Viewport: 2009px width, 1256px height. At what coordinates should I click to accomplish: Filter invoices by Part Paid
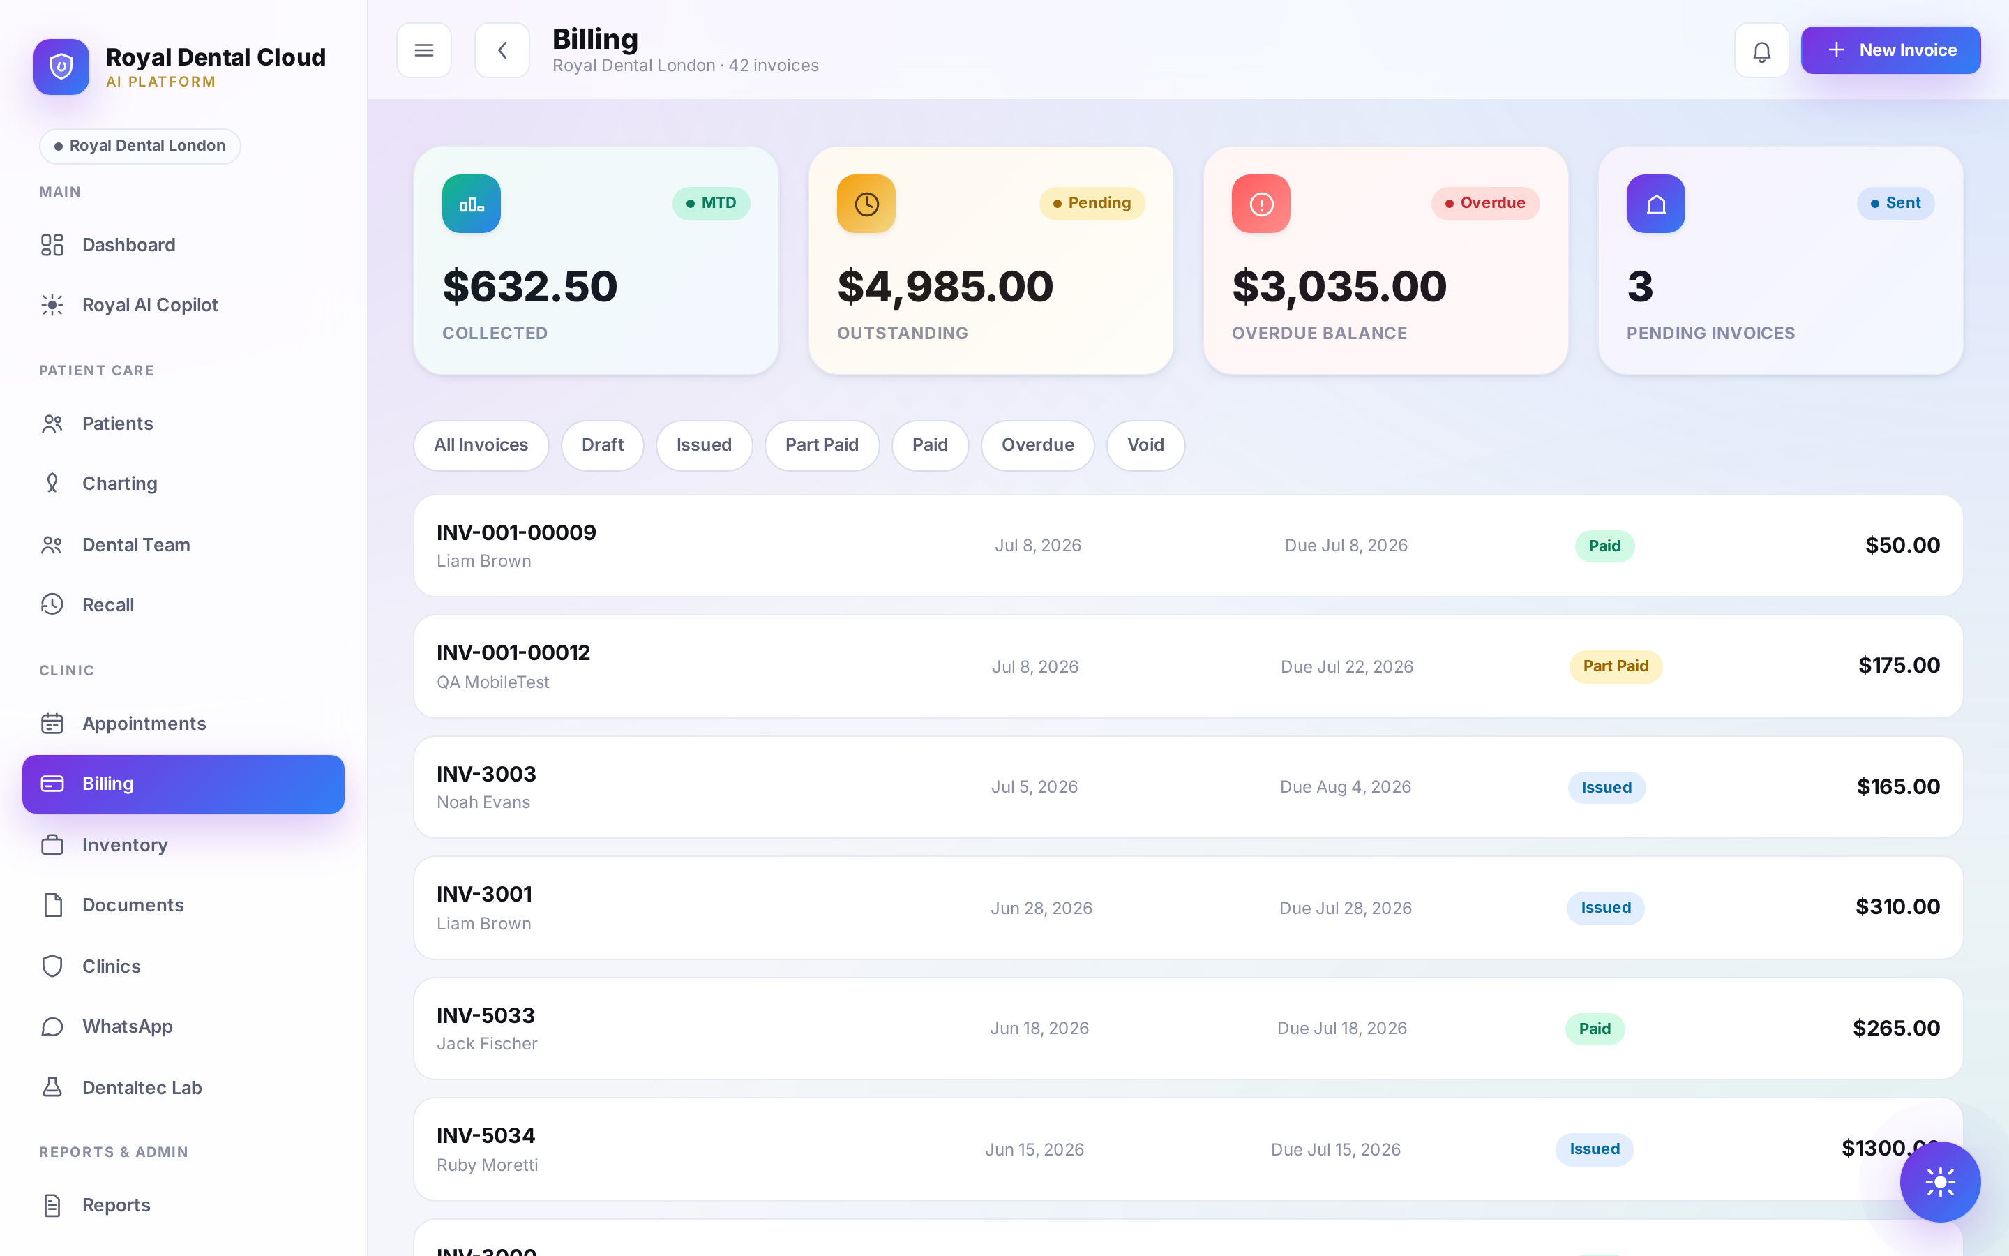822,445
